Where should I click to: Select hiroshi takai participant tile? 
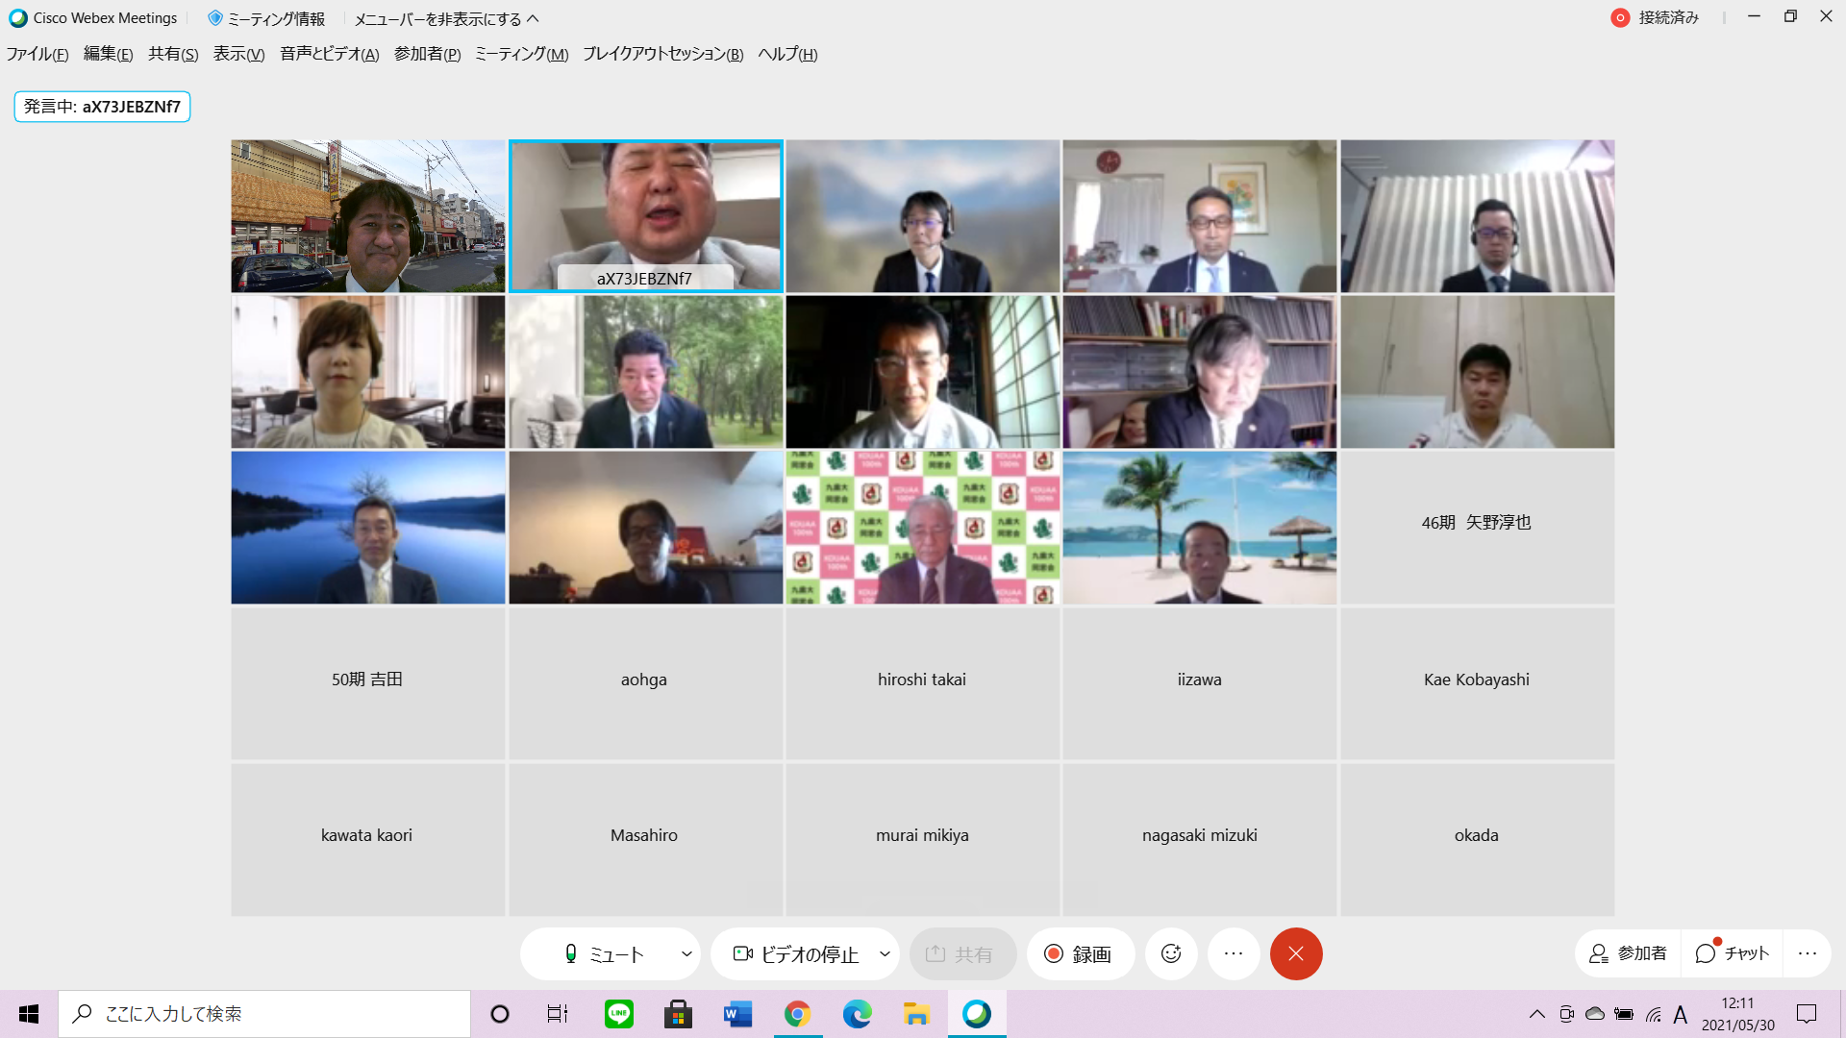pyautogui.click(x=922, y=683)
